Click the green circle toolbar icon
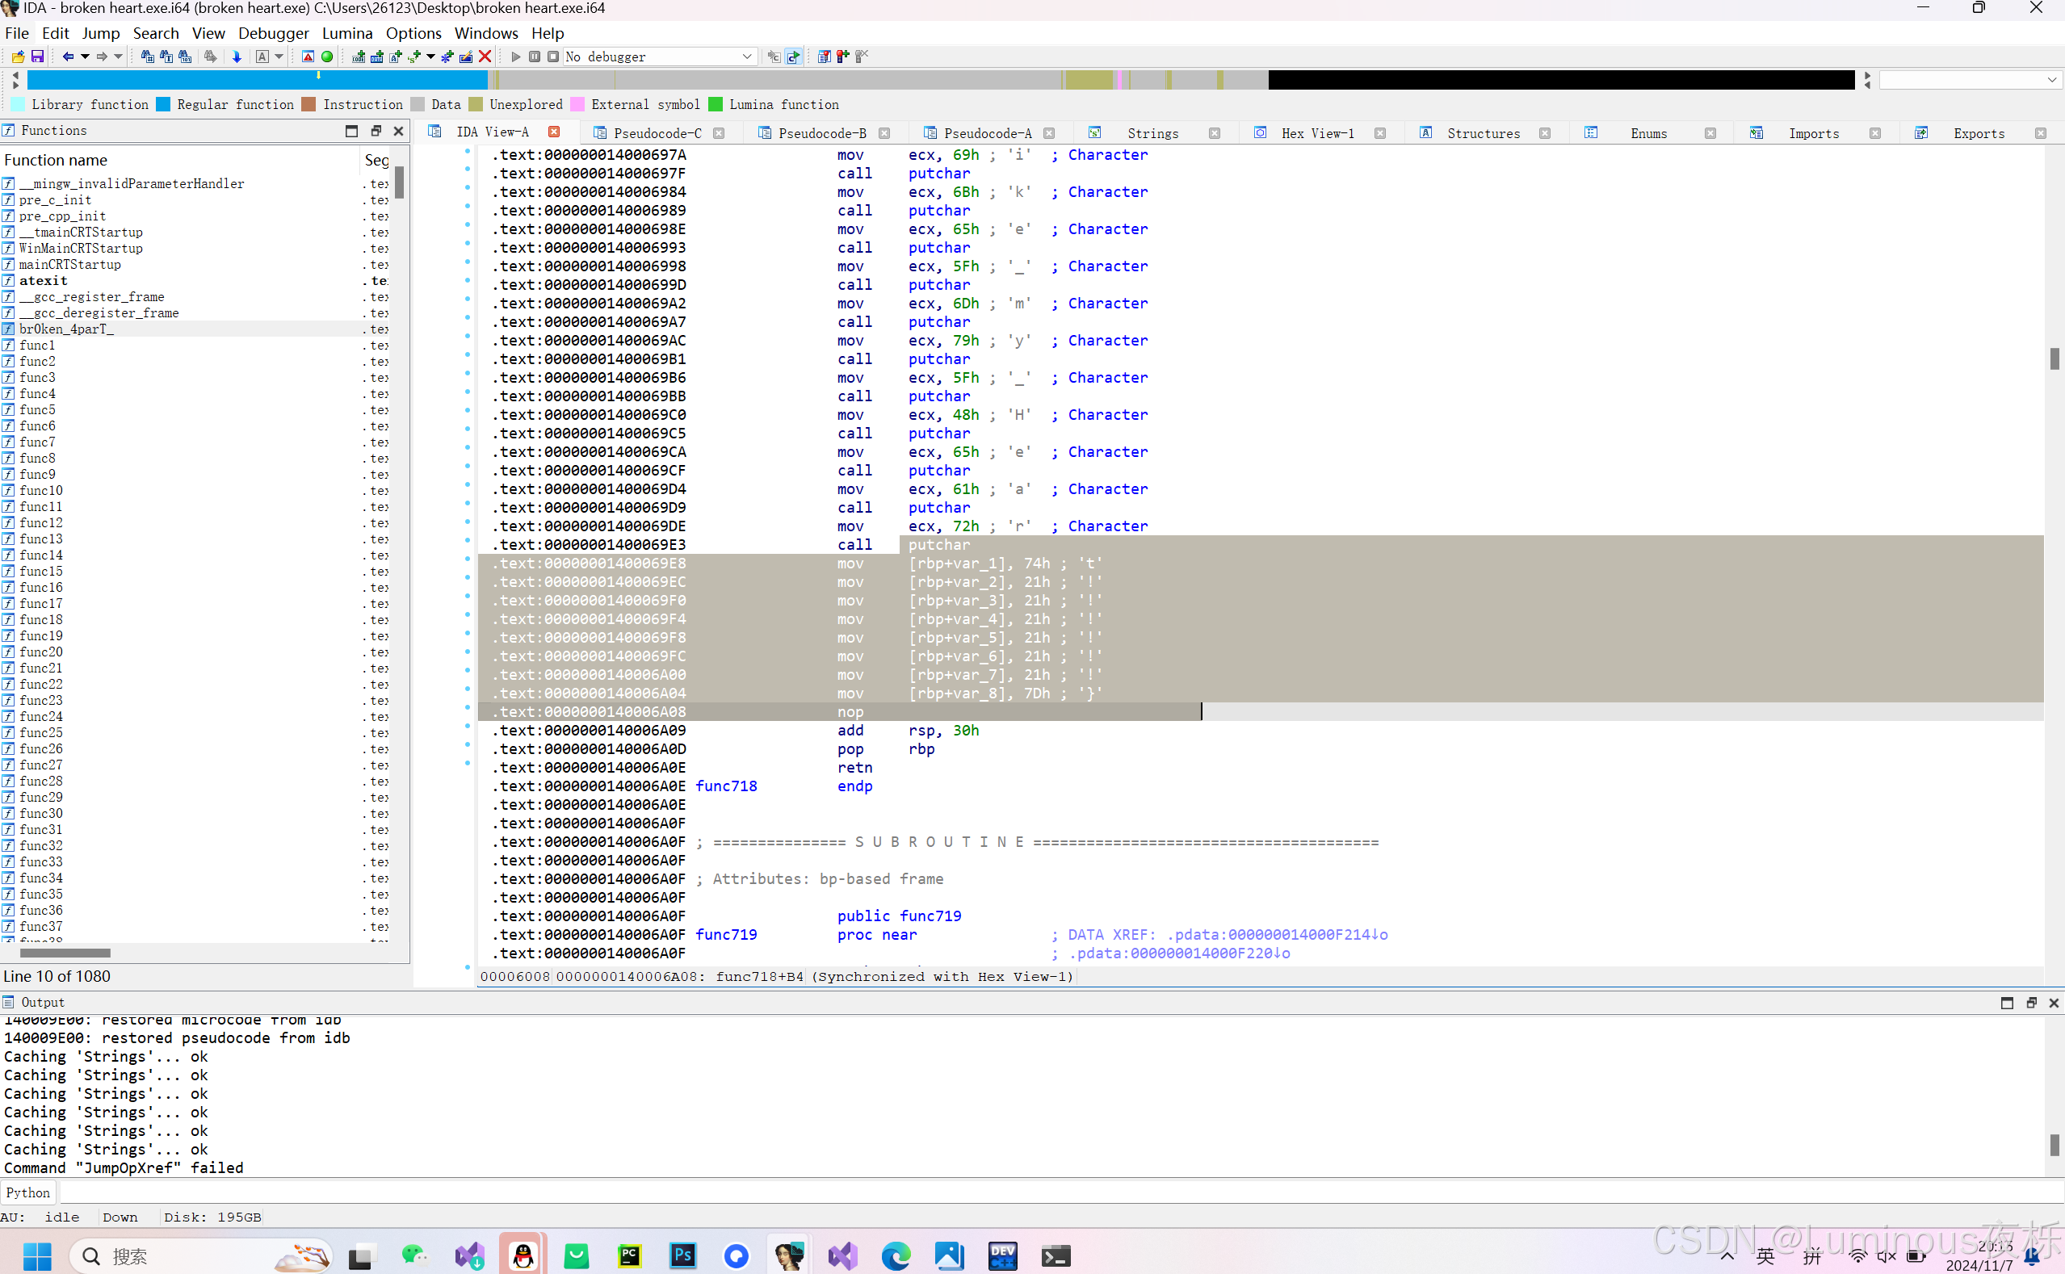This screenshot has height=1274, width=2065. pyautogui.click(x=327, y=57)
